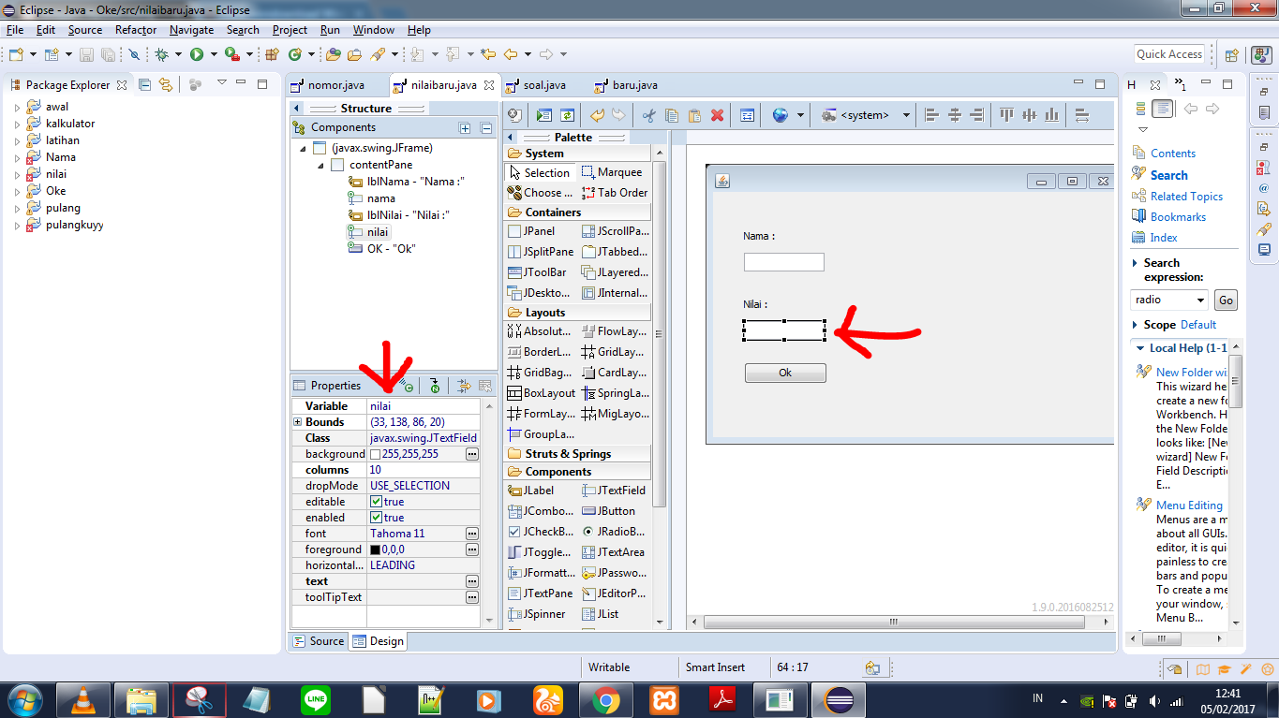Image resolution: width=1279 pixels, height=718 pixels.
Task: Open the Run button dropdown arrow
Action: 213,54
